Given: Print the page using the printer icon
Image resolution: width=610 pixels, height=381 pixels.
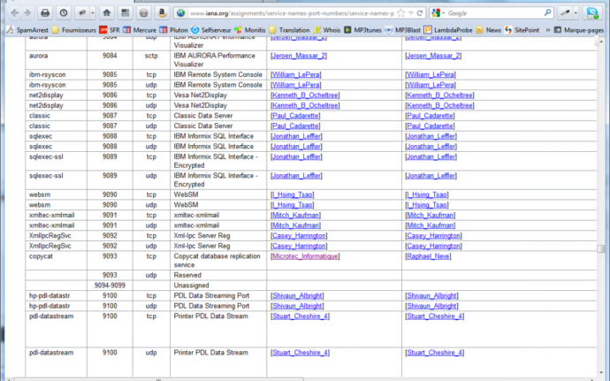Looking at the screenshot, I should [44, 13].
